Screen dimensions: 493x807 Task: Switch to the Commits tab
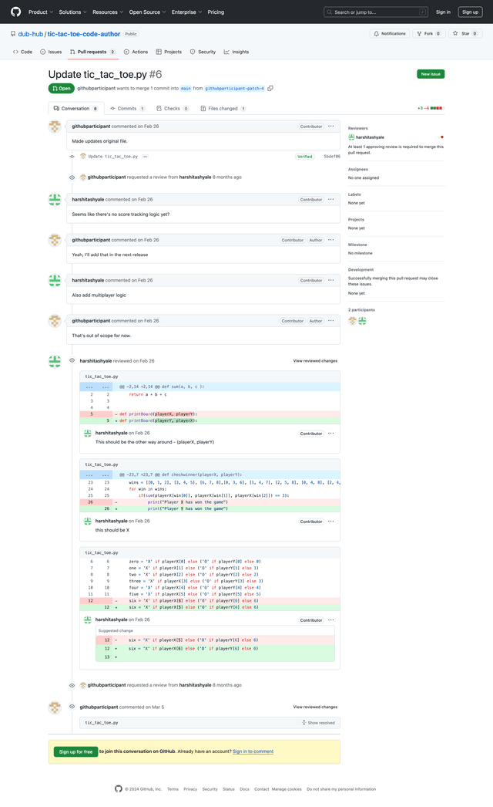tap(128, 109)
